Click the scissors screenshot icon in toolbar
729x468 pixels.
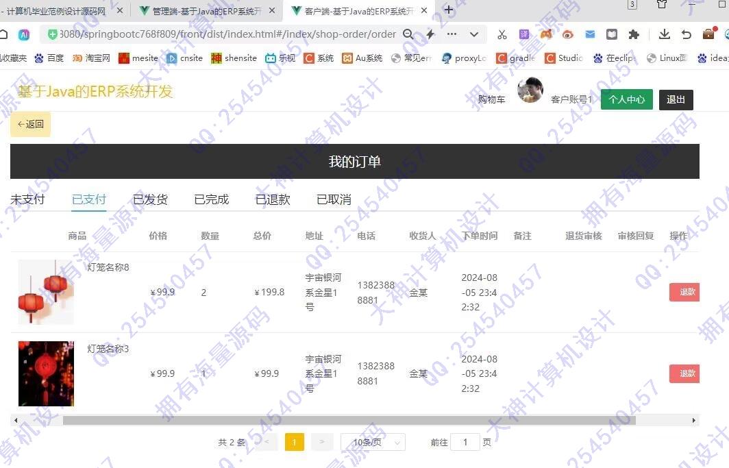[x=502, y=34]
